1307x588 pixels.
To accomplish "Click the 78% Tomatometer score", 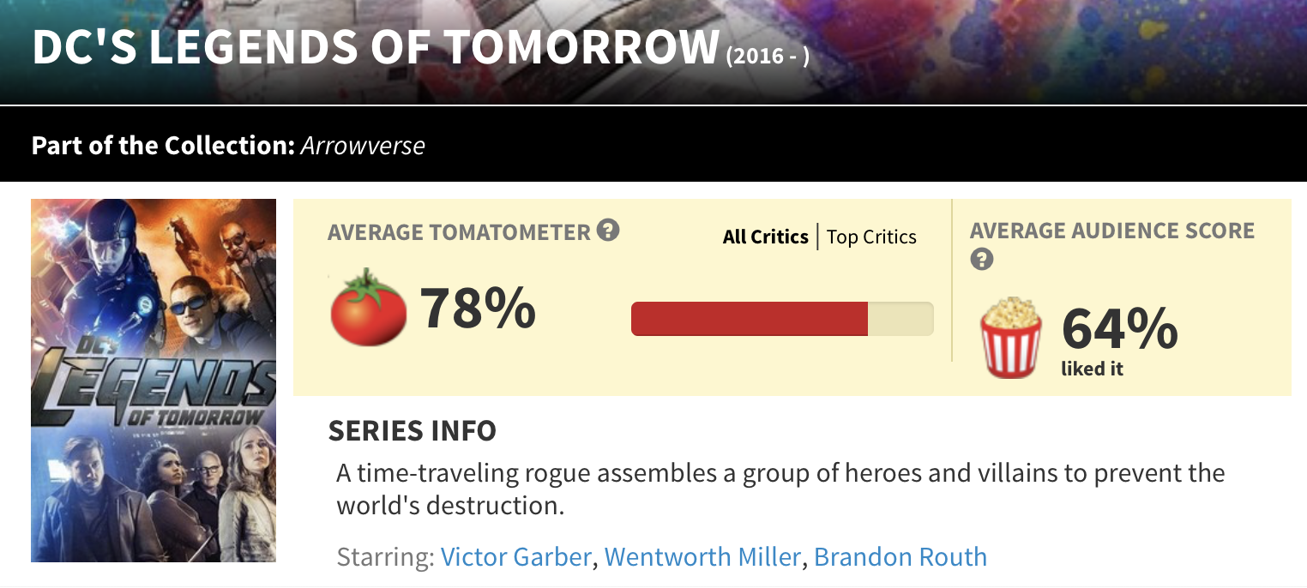I will pos(478,308).
